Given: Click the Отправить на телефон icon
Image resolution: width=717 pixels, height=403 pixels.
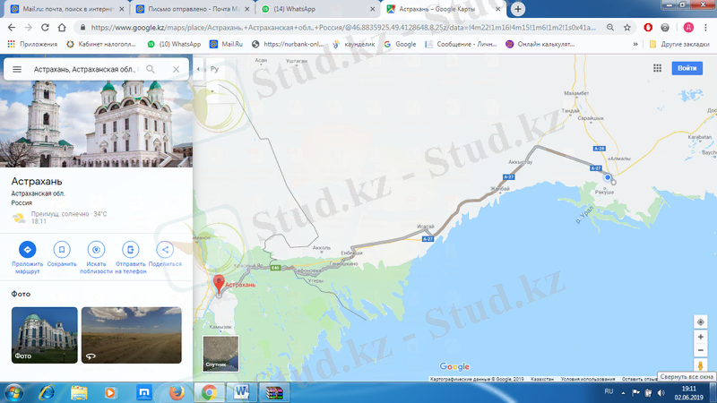Looking at the screenshot, I should coord(130,250).
